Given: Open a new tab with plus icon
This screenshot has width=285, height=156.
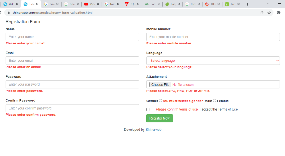Looking at the screenshot, I should [x=248, y=4].
